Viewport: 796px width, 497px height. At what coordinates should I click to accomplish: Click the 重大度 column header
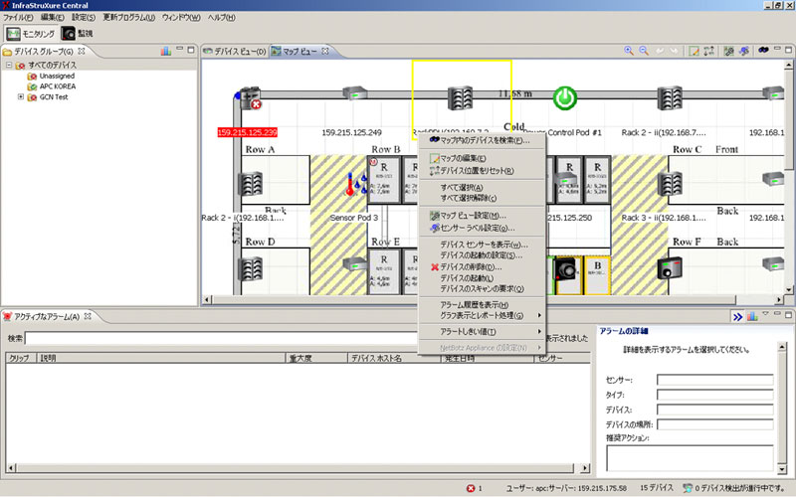(x=315, y=358)
